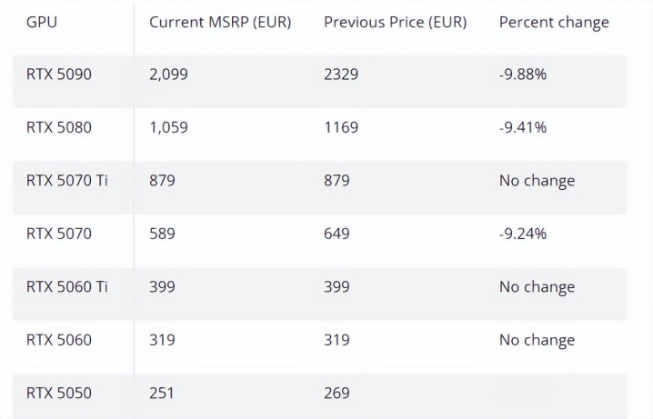This screenshot has height=419, width=653.
Task: Click the 251 current MSRP cell
Action: click(x=162, y=394)
